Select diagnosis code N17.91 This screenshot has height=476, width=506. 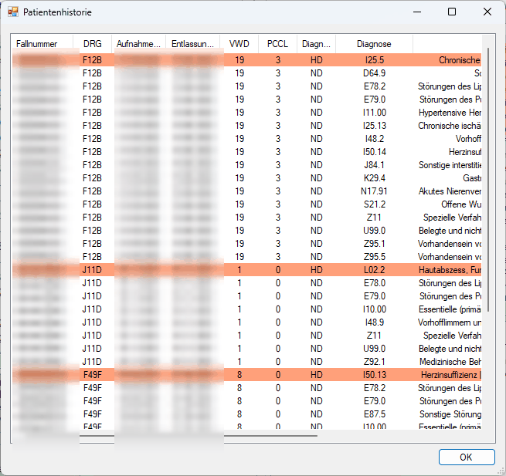pyautogui.click(x=374, y=191)
